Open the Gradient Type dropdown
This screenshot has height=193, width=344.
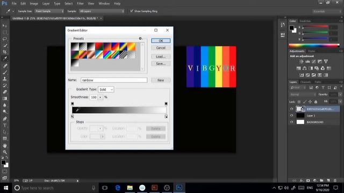106,90
